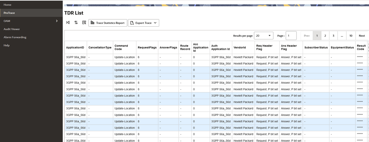The height and width of the screenshot is (142, 369).
Task: Click the Ans Header Flag column header
Action: 291,48
